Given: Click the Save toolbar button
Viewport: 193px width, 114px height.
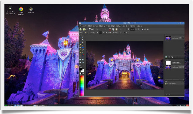Looking at the screenshot, I should pos(91,29).
